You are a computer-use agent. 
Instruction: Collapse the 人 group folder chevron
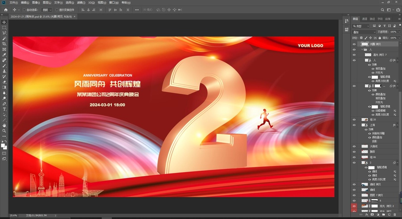(x=362, y=50)
